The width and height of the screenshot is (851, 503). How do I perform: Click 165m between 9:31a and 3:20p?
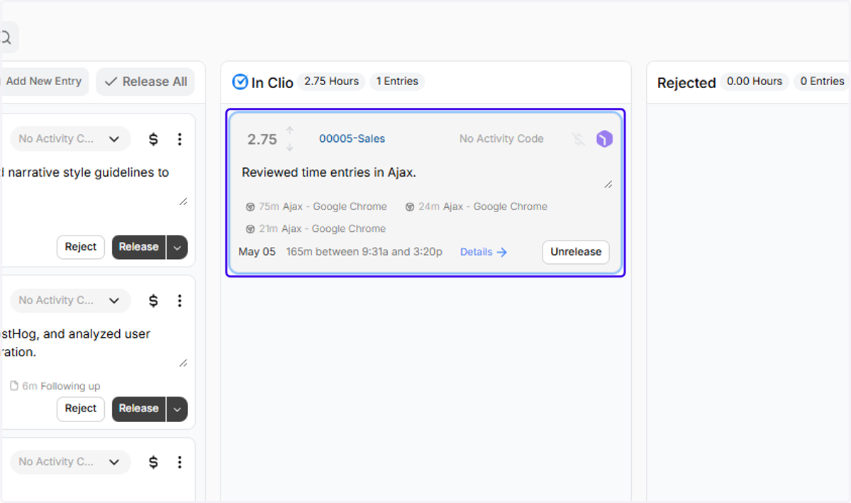coord(364,252)
